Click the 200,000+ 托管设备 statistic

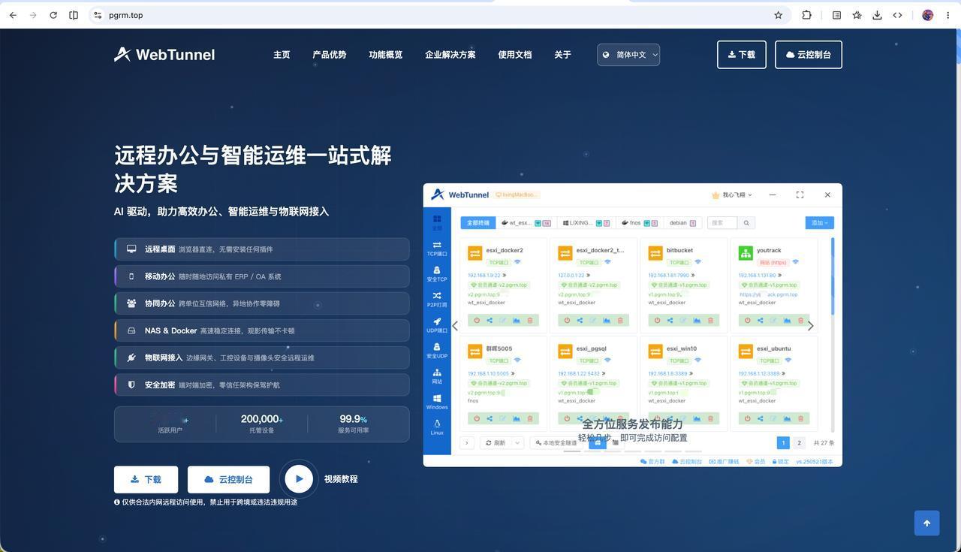tap(261, 424)
